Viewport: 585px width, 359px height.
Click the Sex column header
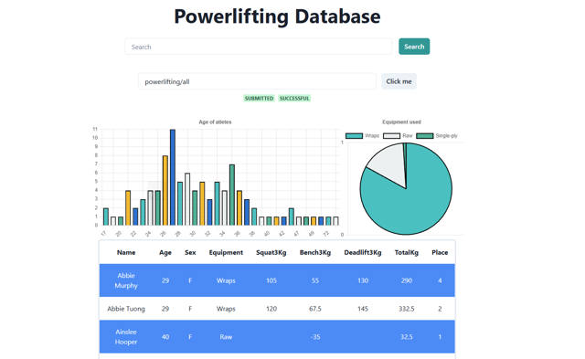coord(190,252)
